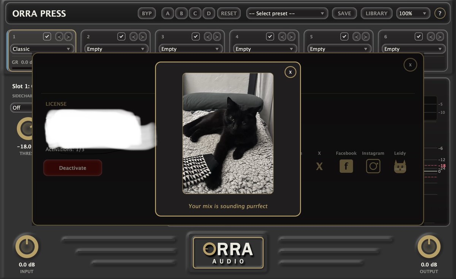Image resolution: width=456 pixels, height=279 pixels.
Task: Go to next type in slot 1
Action: (x=68, y=36)
